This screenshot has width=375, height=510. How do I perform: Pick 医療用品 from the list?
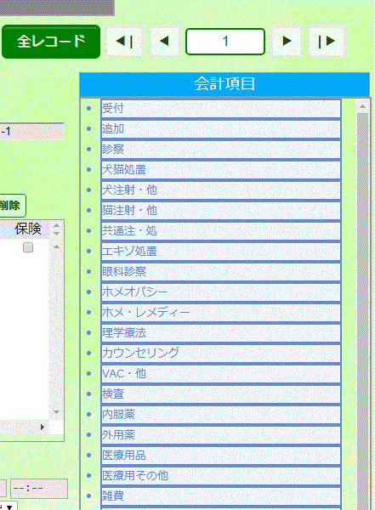(x=221, y=455)
